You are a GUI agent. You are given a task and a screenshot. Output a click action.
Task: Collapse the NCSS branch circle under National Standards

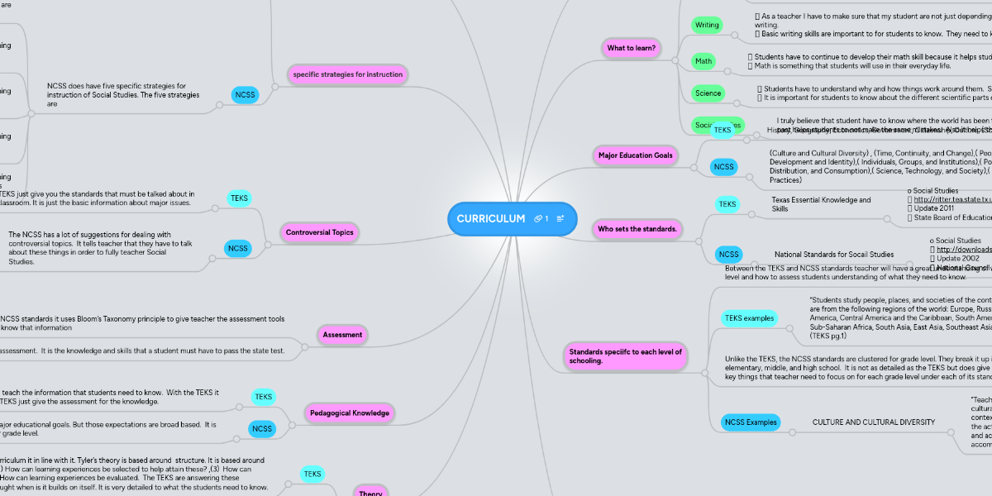[x=755, y=263]
